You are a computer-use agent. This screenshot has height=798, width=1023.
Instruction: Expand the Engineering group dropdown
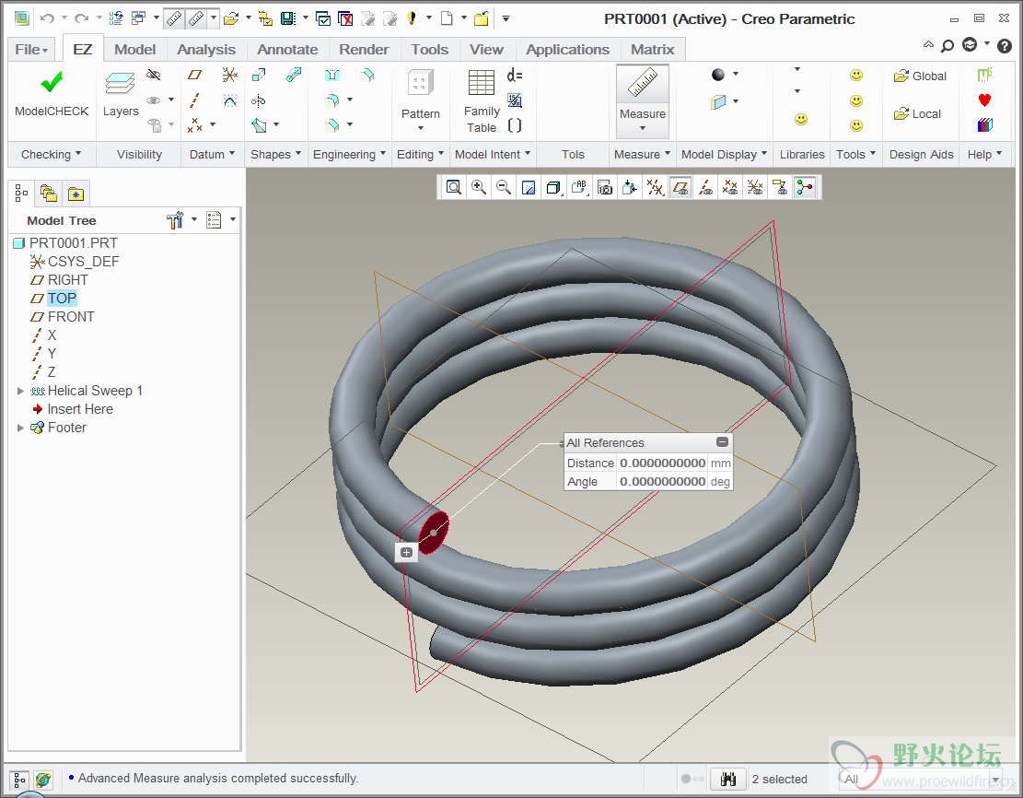(x=349, y=154)
